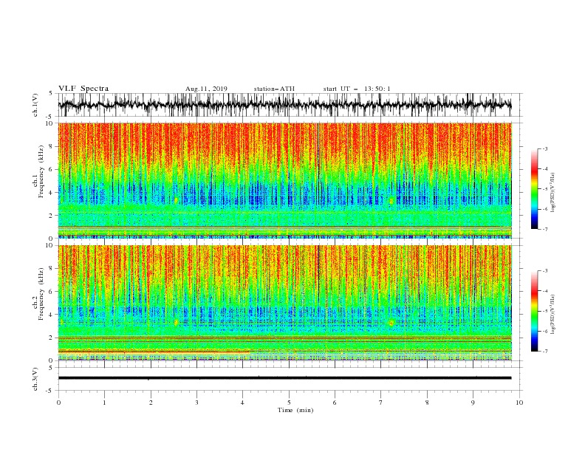Image resolution: width=585 pixels, height=452 pixels.
Task: Click the upper color scale bar for ch.1
Action: pyautogui.click(x=534, y=188)
